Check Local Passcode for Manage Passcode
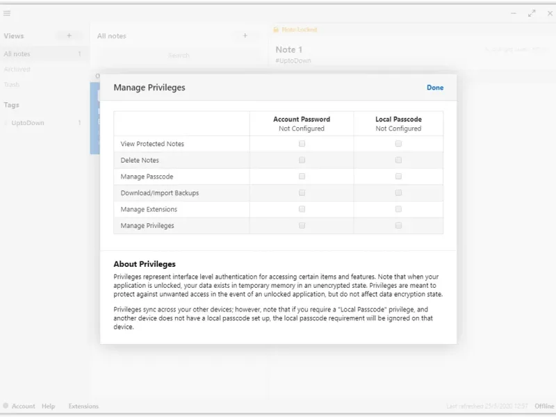556x417 pixels. (398, 177)
